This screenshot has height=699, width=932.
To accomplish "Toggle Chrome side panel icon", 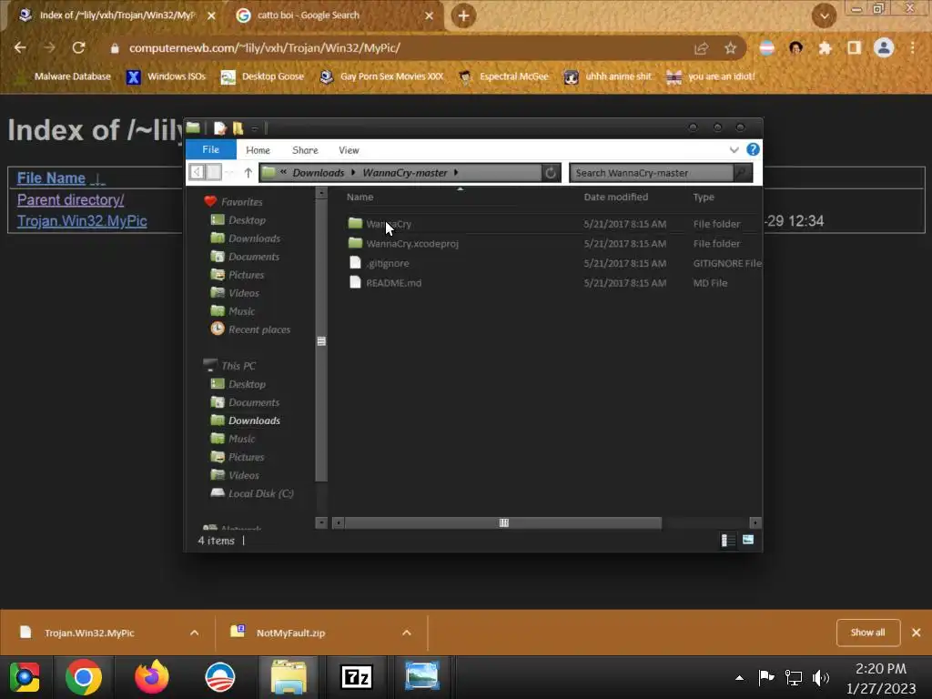I will [854, 48].
